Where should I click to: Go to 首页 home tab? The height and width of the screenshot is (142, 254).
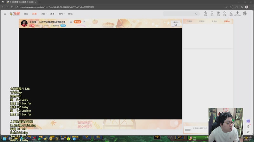pyautogui.click(x=26, y=14)
